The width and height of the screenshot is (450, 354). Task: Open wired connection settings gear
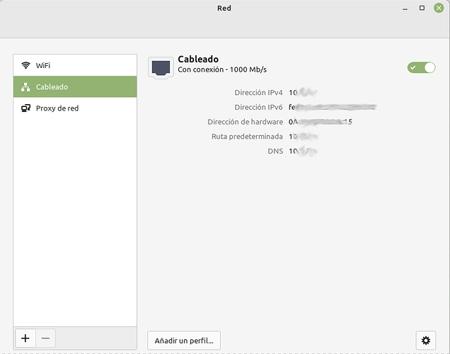pos(426,341)
